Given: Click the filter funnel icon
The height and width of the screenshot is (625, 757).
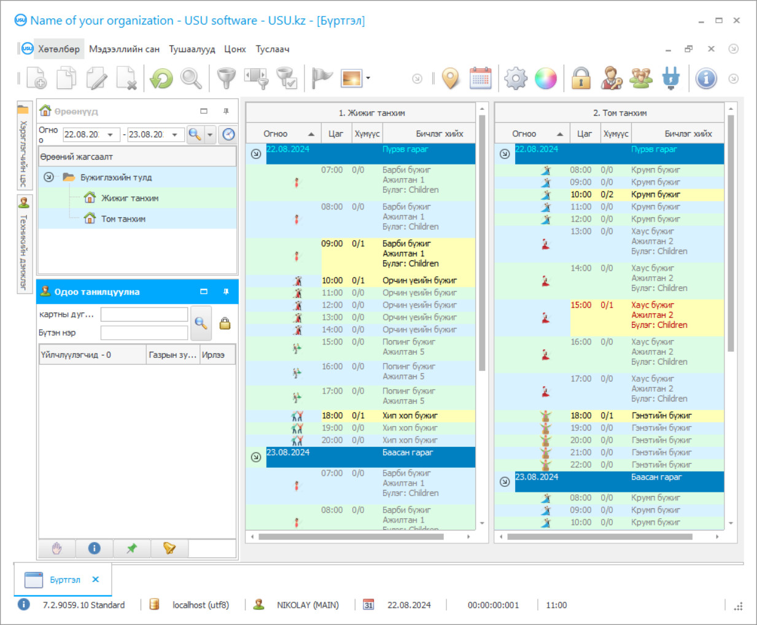Looking at the screenshot, I should (227, 79).
